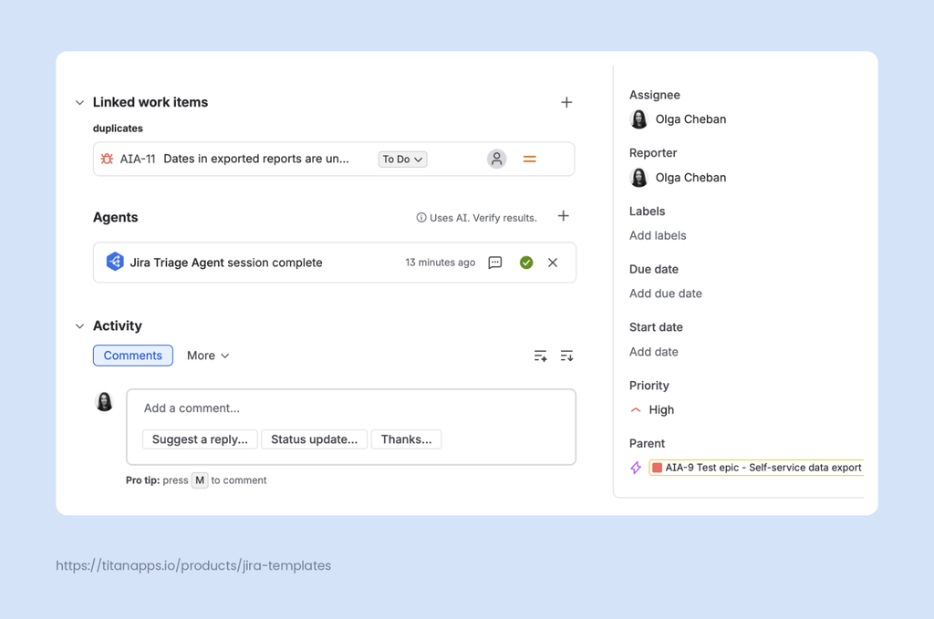Click the green completed checkmark icon
Image resolution: width=934 pixels, height=619 pixels.
click(526, 263)
